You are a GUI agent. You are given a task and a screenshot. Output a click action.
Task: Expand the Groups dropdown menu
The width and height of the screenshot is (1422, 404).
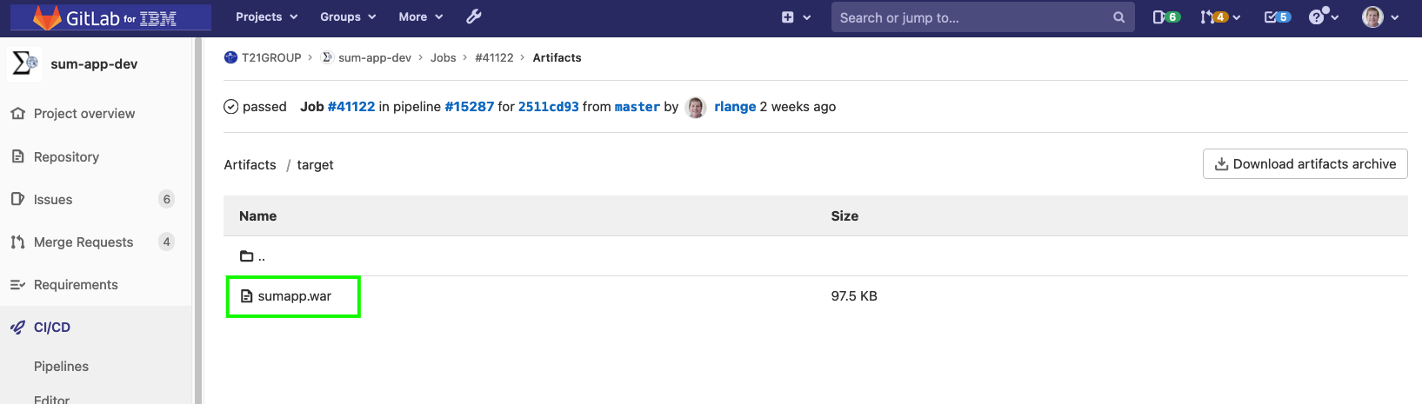(348, 17)
